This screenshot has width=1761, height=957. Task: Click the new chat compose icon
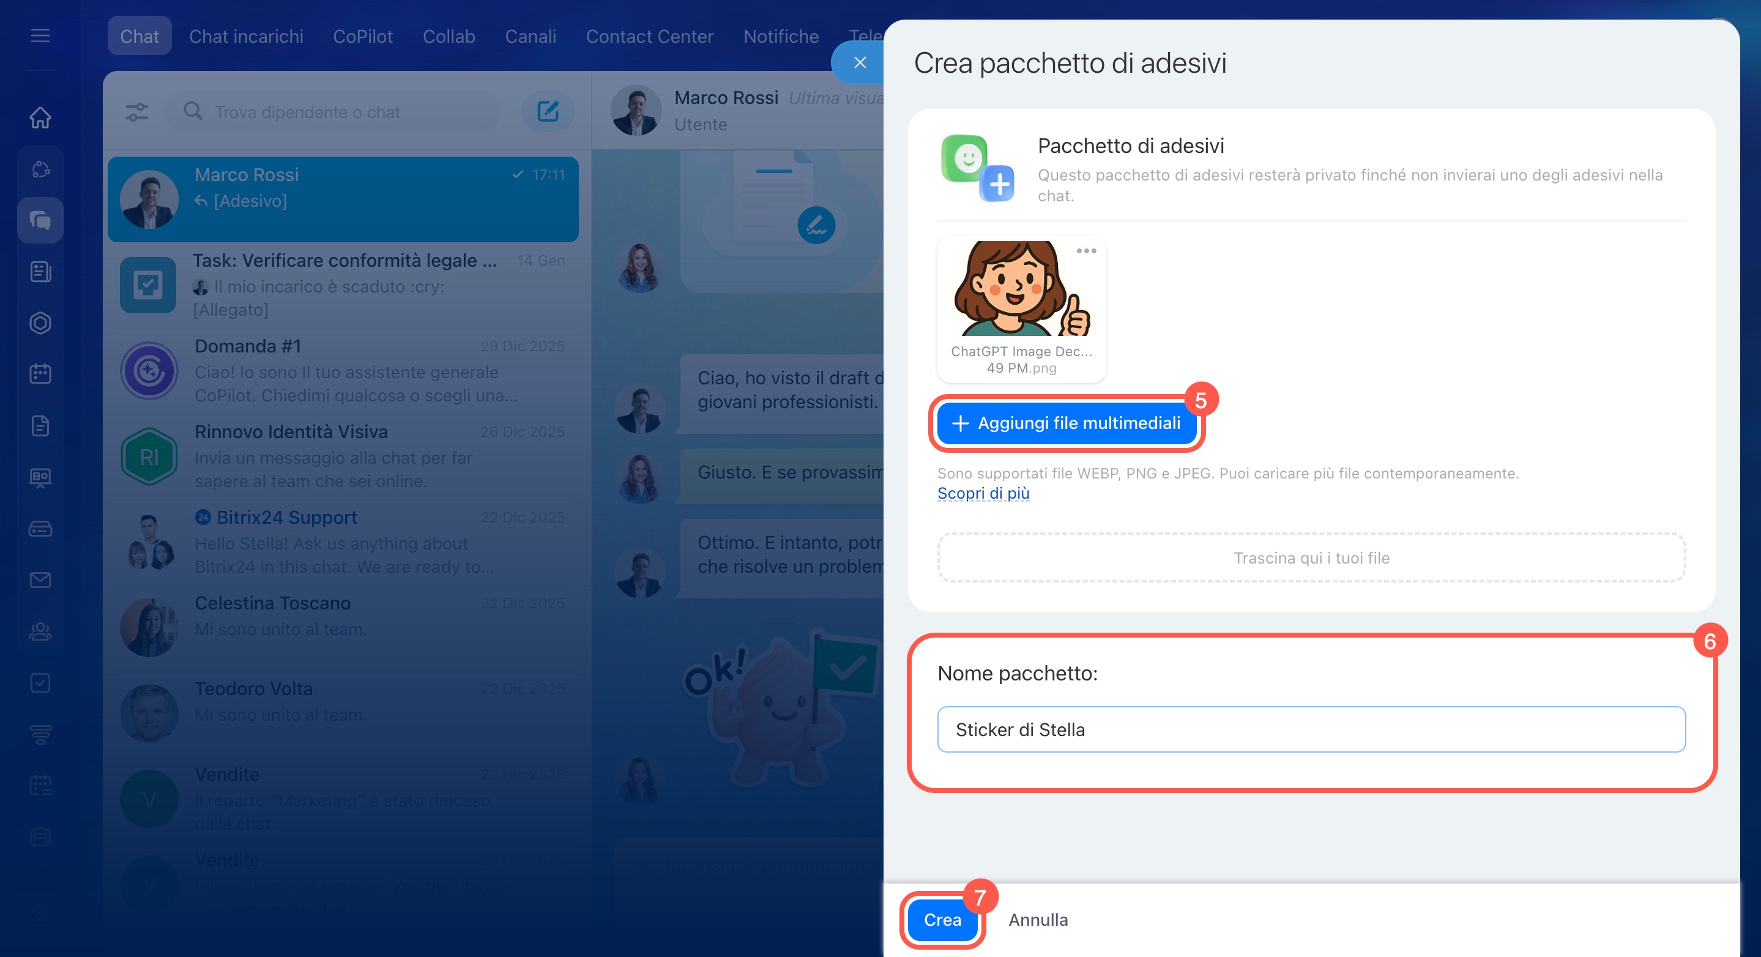click(548, 111)
